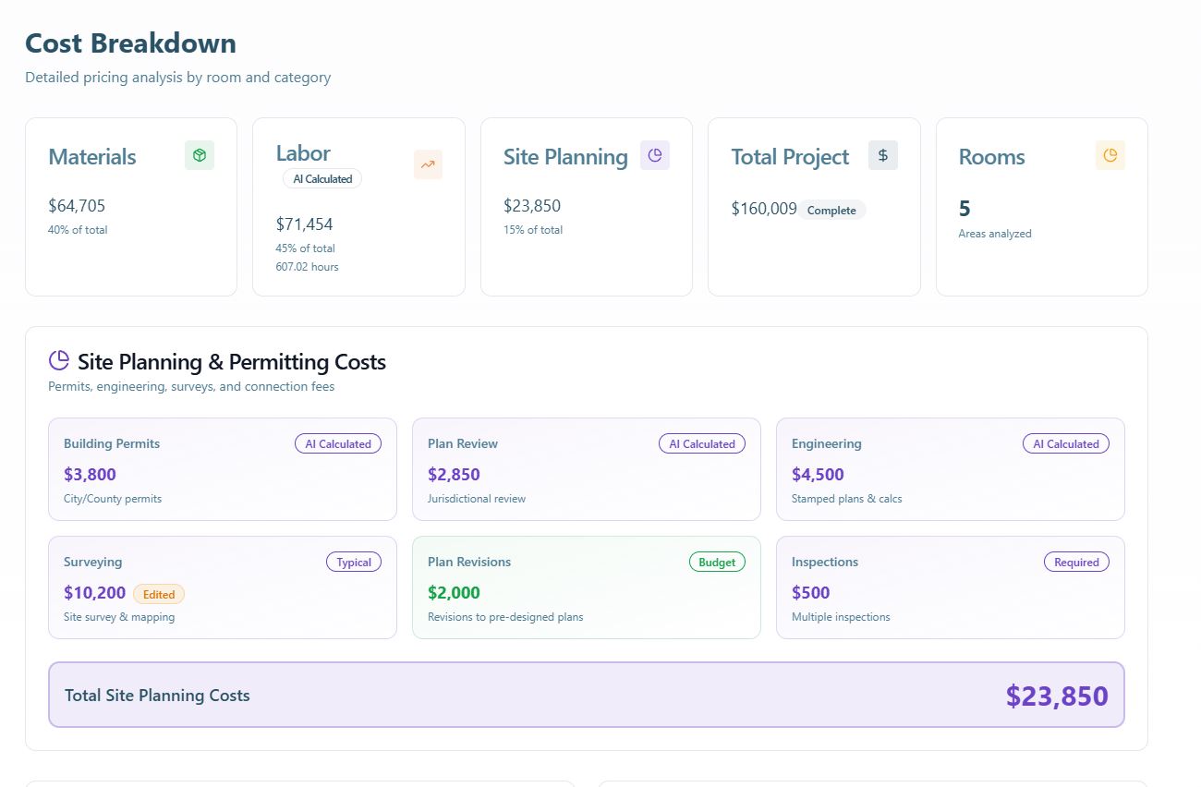This screenshot has height=787, width=1201.
Task: Click the dollar sign icon on Total Project card
Action: (x=883, y=155)
